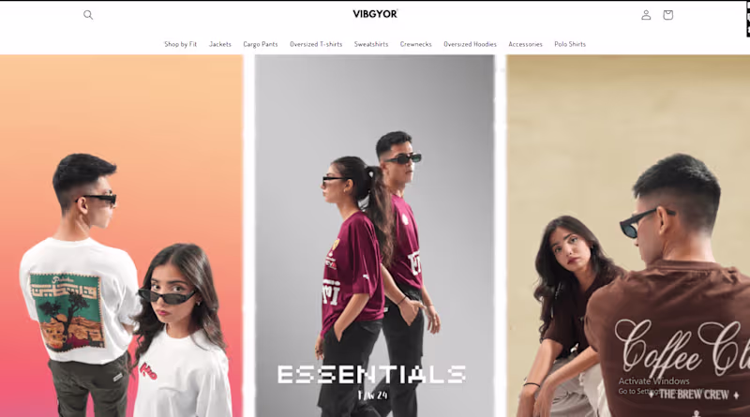Click the white stamp tee banner image
Viewport: 750px width, 417px height.
click(122, 235)
